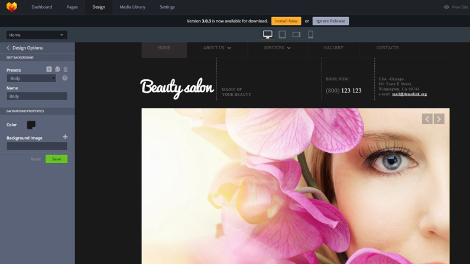Open the Settings tab

click(167, 7)
